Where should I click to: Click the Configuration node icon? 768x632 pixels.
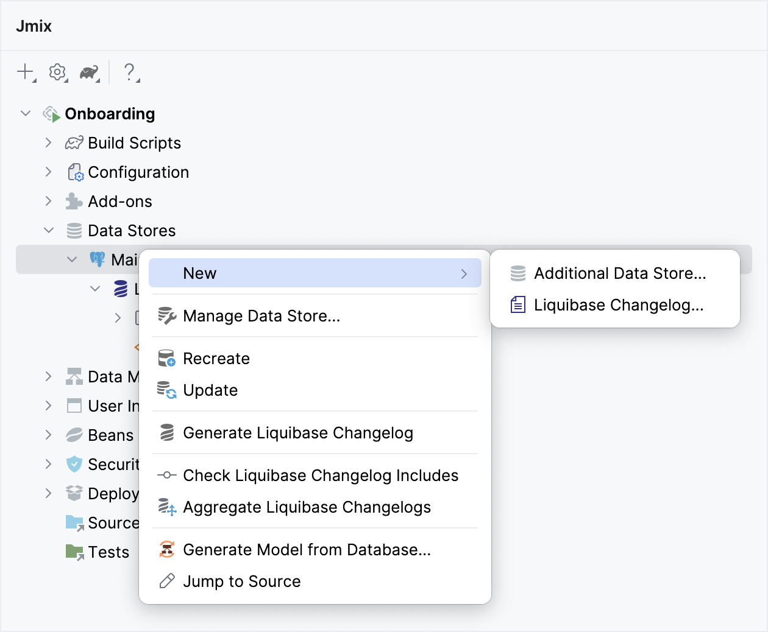pyautogui.click(x=74, y=172)
